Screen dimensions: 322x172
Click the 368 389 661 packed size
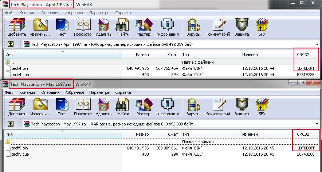(167, 148)
